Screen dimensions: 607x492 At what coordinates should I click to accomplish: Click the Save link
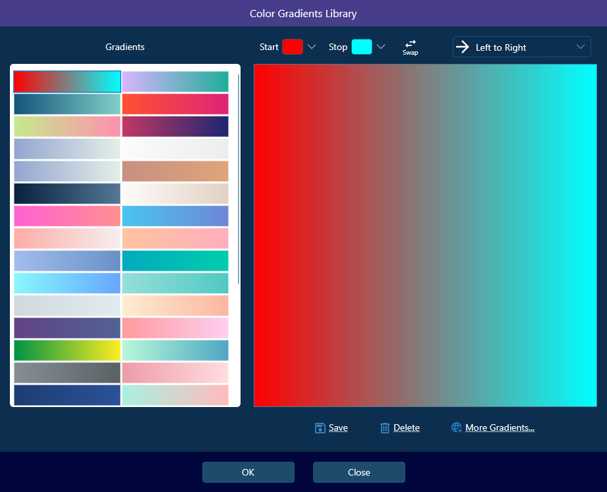point(338,428)
